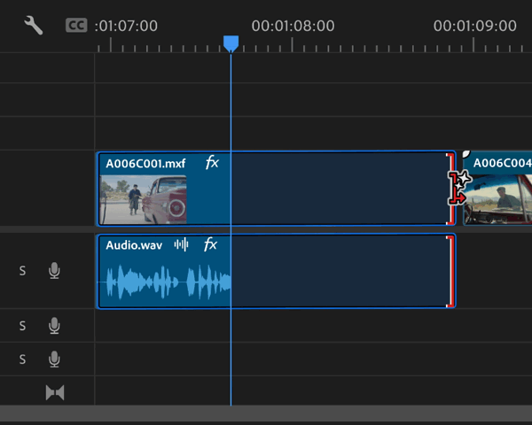Toggle the CC captions track button
This screenshot has width=532, height=425.
(76, 26)
